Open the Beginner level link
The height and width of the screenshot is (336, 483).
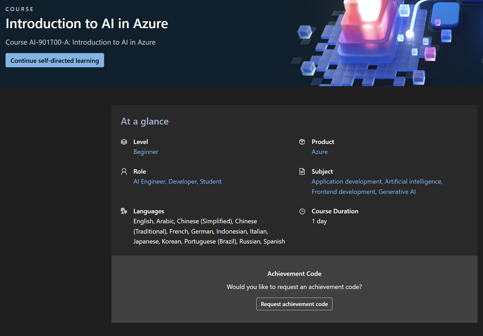click(146, 152)
